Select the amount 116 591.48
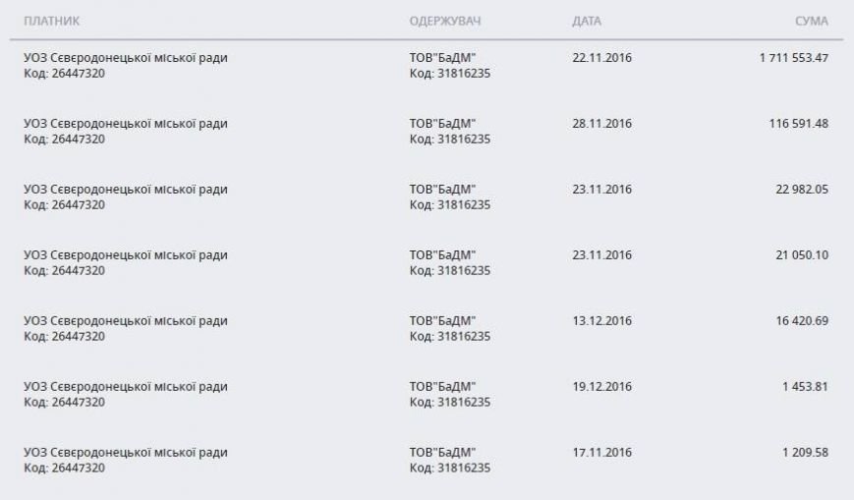 [798, 124]
